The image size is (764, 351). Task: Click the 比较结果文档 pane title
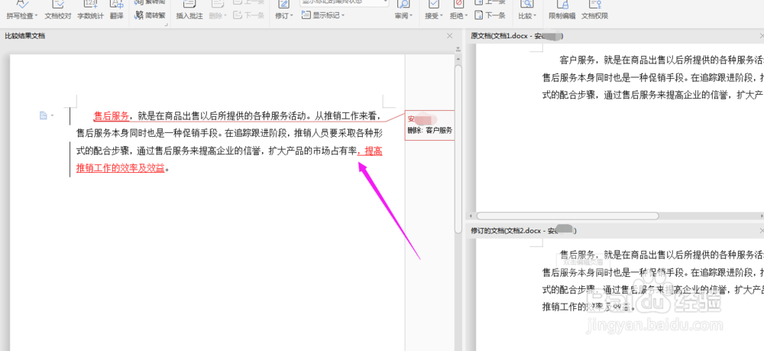[25, 36]
